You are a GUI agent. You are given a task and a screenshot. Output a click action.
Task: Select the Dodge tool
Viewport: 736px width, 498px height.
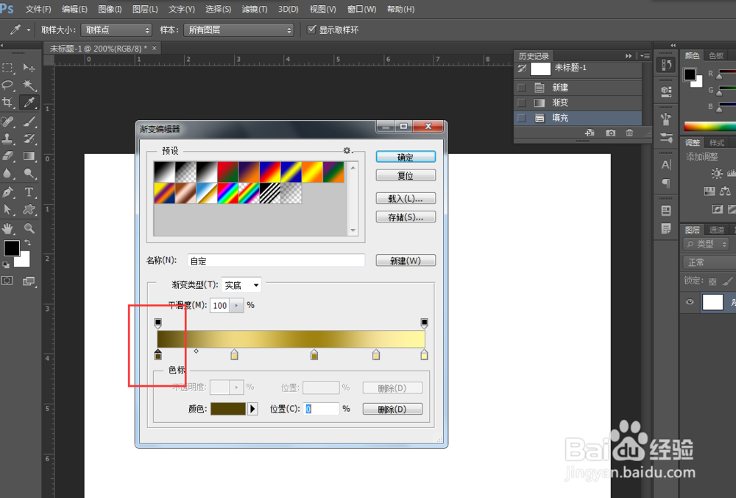[x=29, y=173]
